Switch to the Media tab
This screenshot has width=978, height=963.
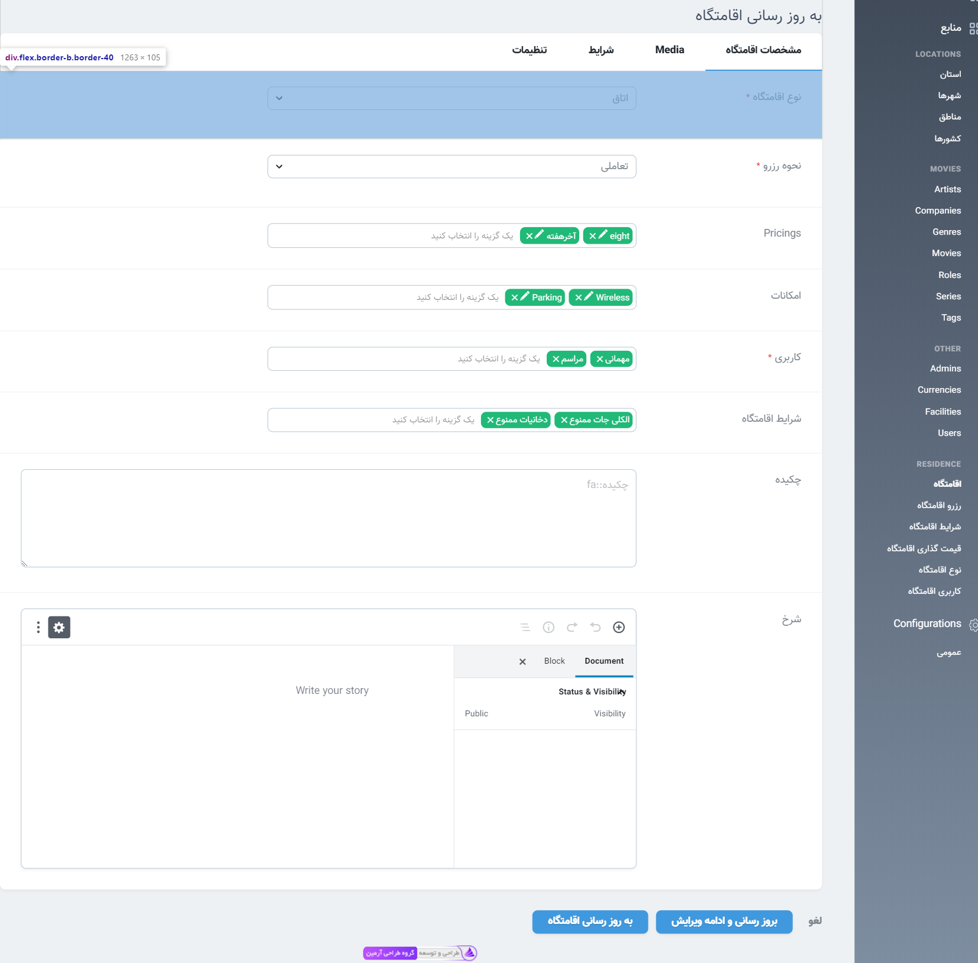669,50
